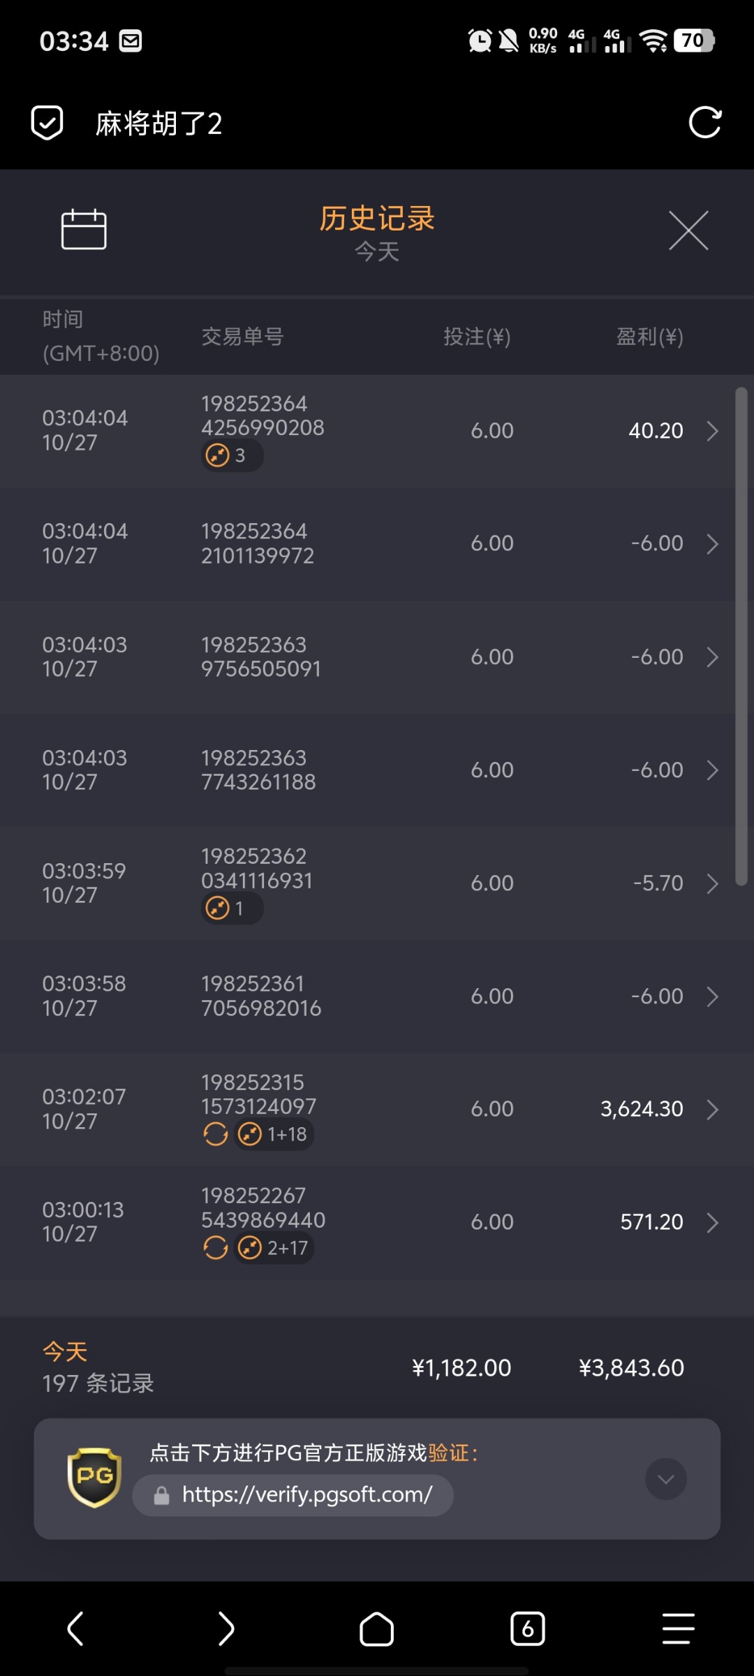This screenshot has width=754, height=1676.
Task: Click the history list scrollbar
Action: tap(741, 635)
